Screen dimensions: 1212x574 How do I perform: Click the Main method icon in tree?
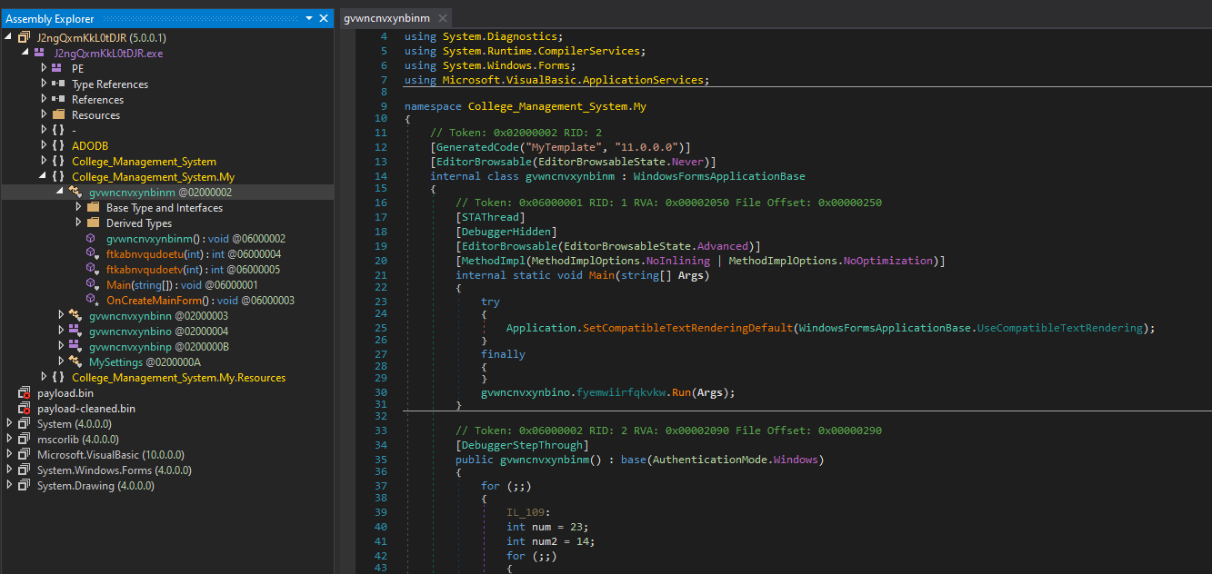pyautogui.click(x=93, y=285)
